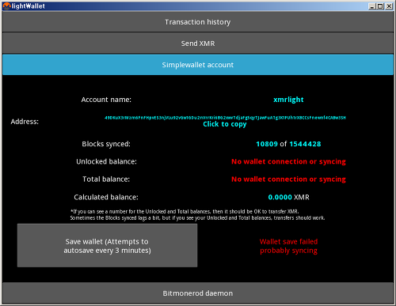
Task: Click the wallet address string to copy
Action: coord(225,118)
